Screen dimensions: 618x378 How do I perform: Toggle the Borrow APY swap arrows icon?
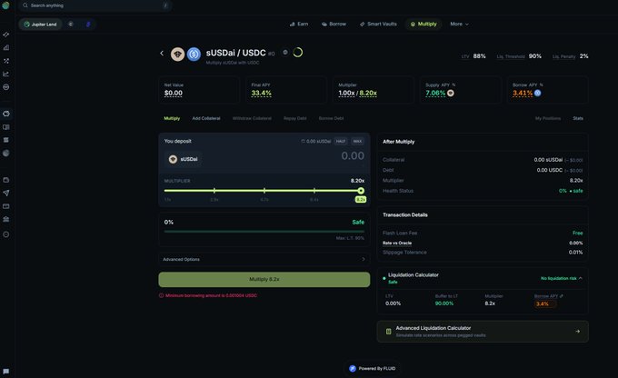(x=541, y=85)
